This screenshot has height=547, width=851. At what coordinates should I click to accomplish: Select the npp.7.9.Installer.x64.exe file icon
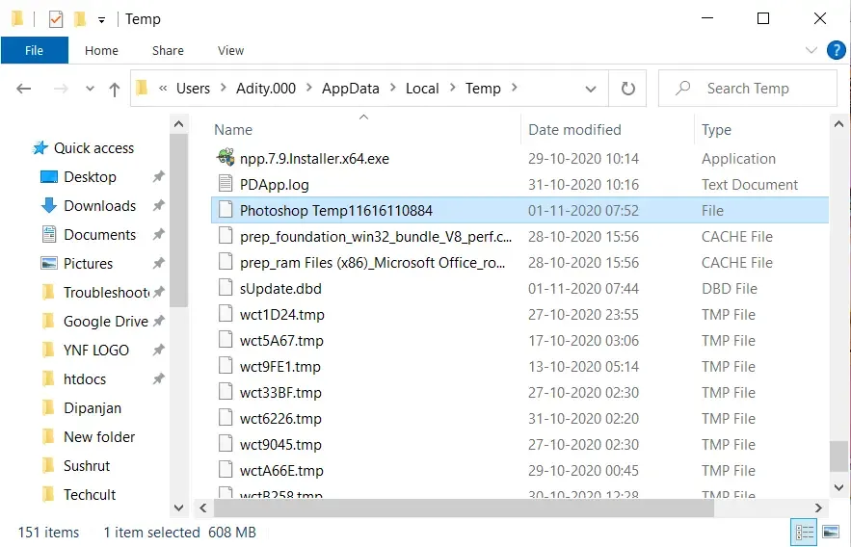click(x=226, y=158)
